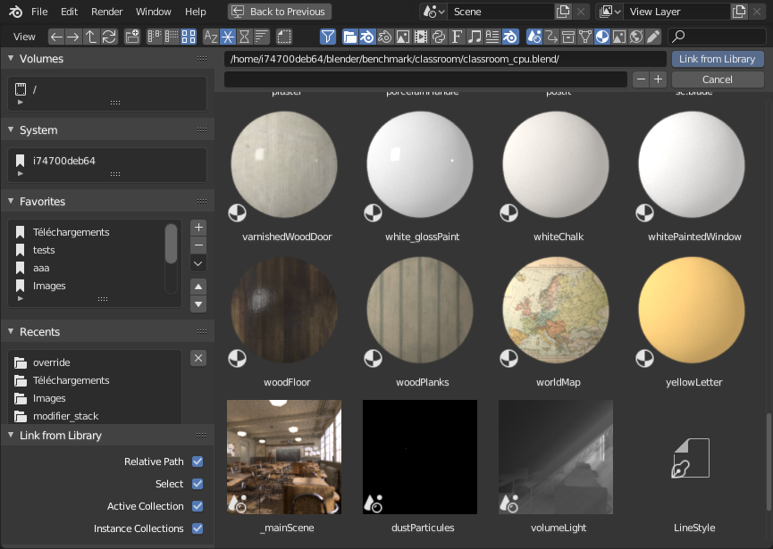Switch to thumbnail display mode icon
This screenshot has width=773, height=549.
coord(189,37)
